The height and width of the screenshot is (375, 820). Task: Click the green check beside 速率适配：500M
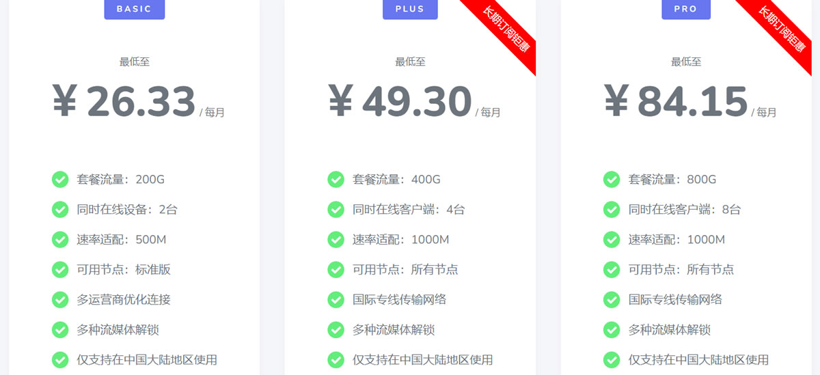pos(60,240)
